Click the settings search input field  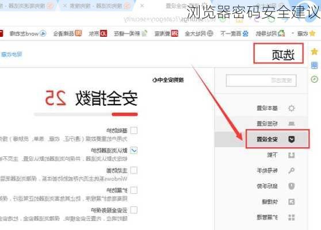(x=261, y=80)
